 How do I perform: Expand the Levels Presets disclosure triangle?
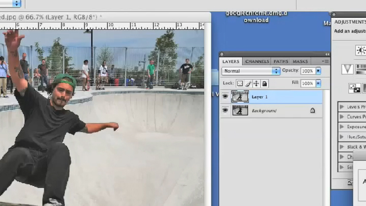pos(342,107)
